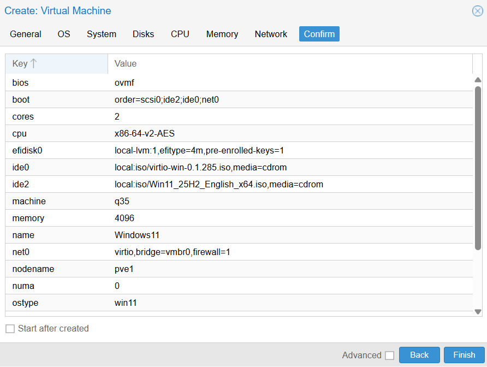
Task: Select the Disks tab
Action: tap(143, 34)
